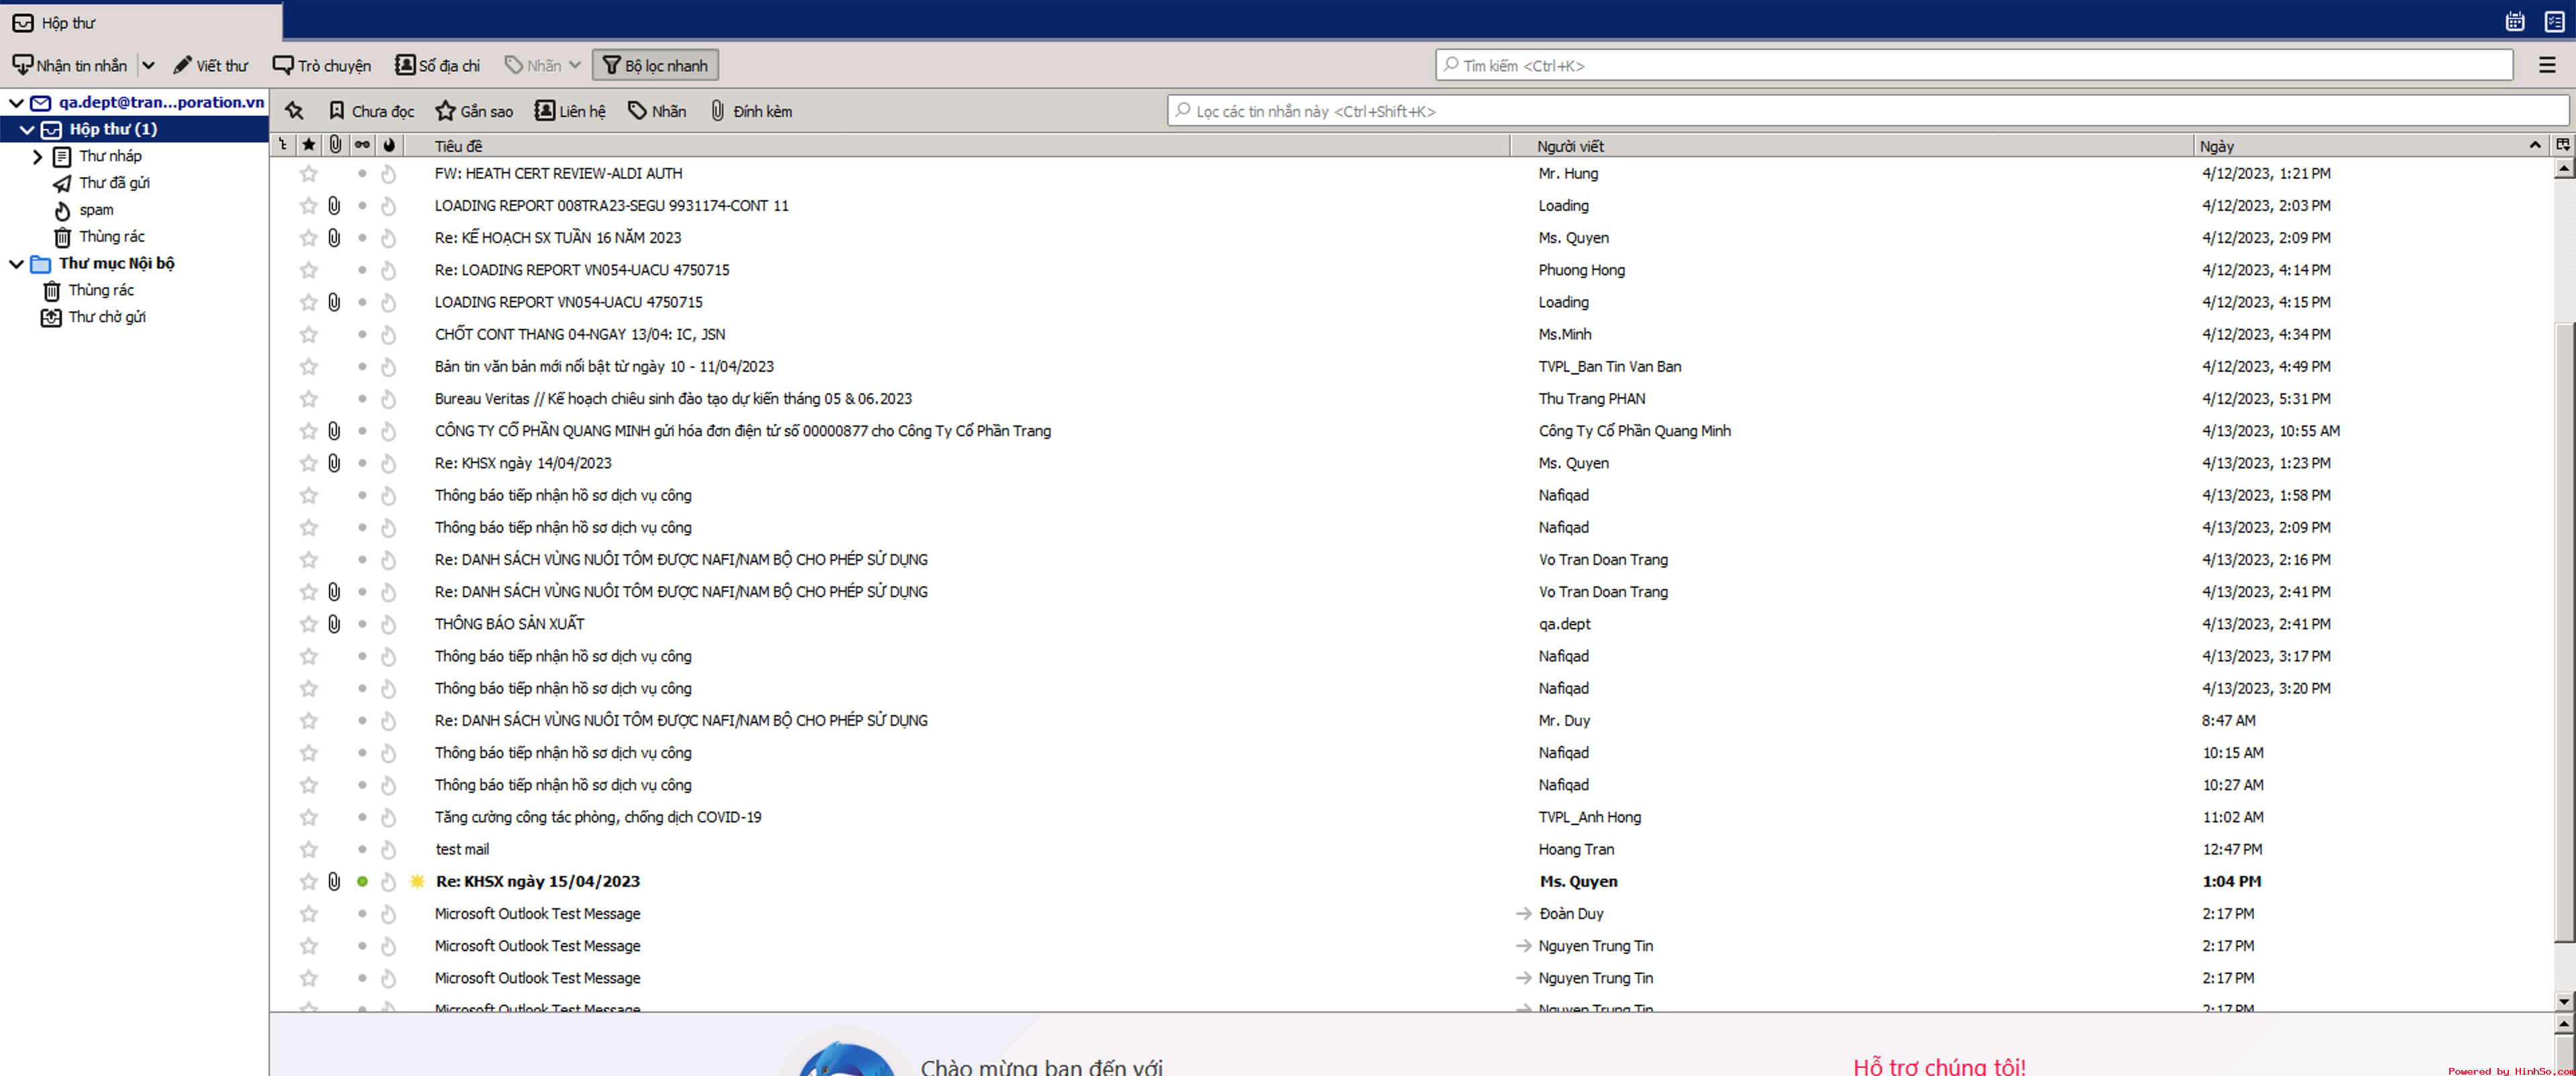Click the message list scroll up arrow
This screenshot has width=2576, height=1076.
click(x=2564, y=169)
